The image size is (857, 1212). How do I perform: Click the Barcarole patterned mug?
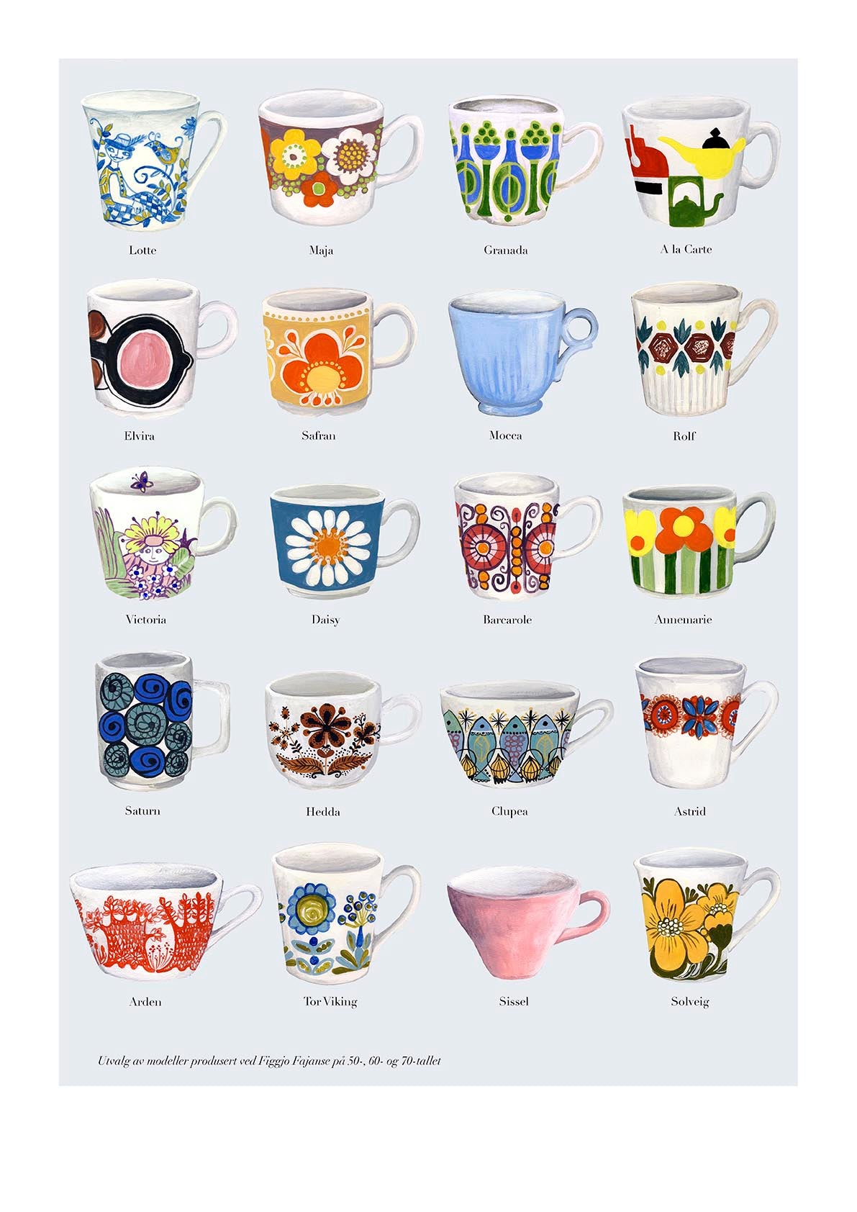(x=525, y=535)
